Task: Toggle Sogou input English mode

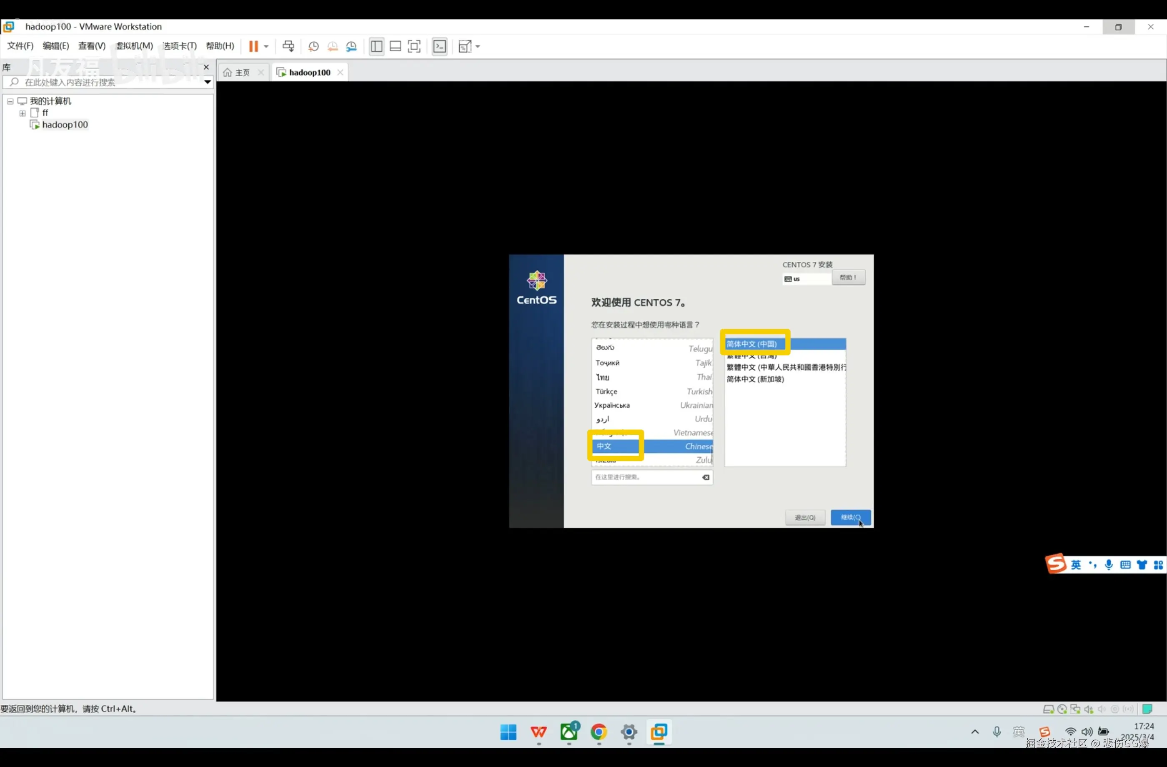Action: tap(1076, 565)
